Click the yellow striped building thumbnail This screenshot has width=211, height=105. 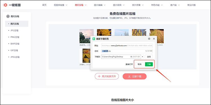[139, 32]
